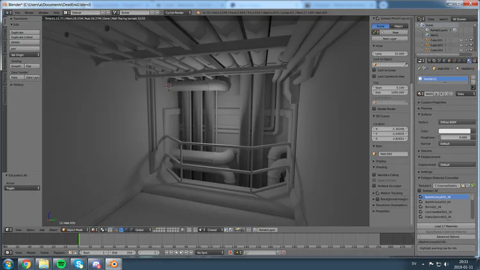Screen dimensions: 480x270
Task: Open the World properties tab icon
Action: (x=444, y=61)
